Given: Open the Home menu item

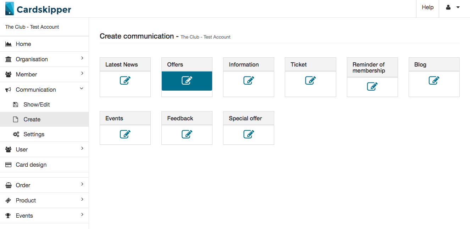Looking at the screenshot, I should (44, 44).
